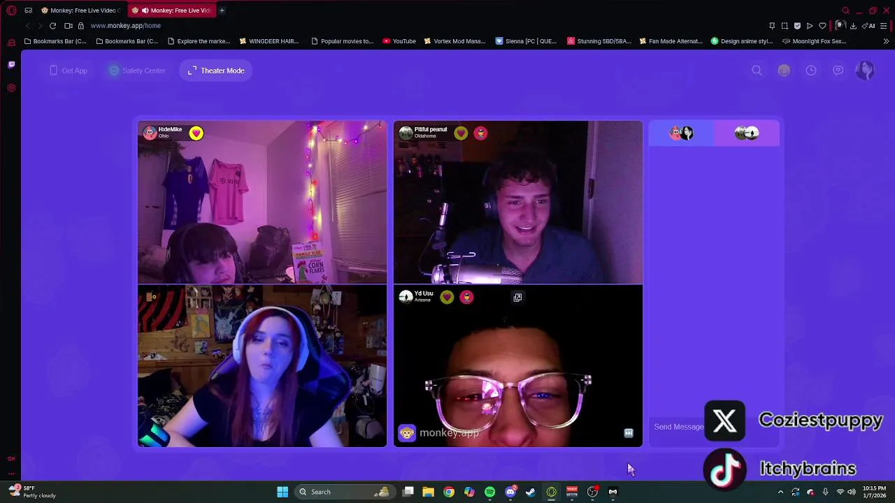Open the weather widget showing Partly cloudy
This screenshot has height=503, width=895.
33,492
